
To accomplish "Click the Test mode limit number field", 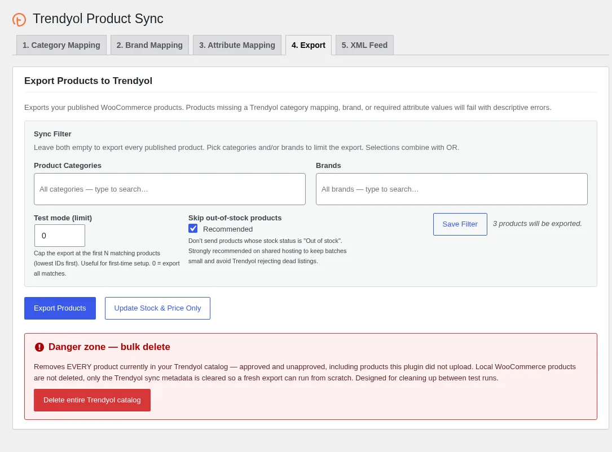I will click(x=60, y=236).
